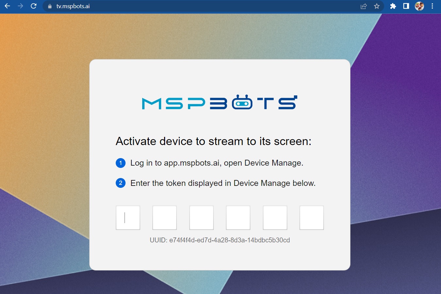Click the back navigation arrow
Screen dimensions: 441x294
pos(7,6)
